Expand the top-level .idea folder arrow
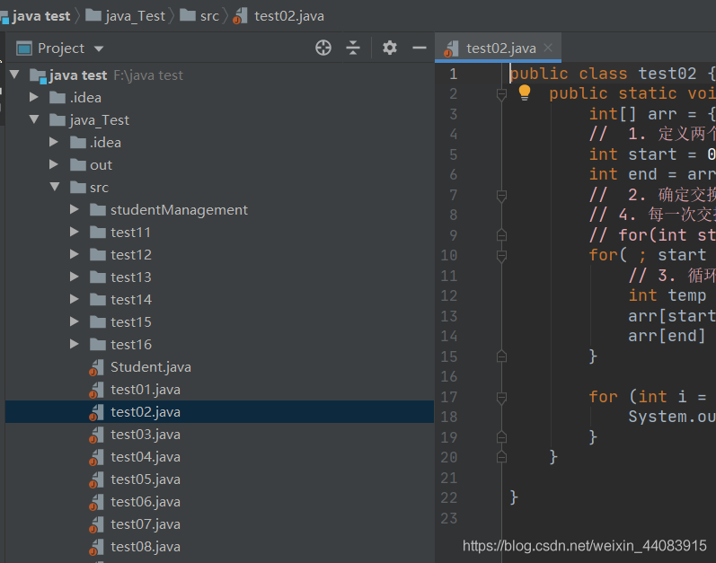716x563 pixels. pyautogui.click(x=34, y=97)
